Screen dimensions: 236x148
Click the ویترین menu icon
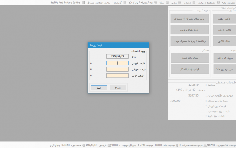coord(180,3)
